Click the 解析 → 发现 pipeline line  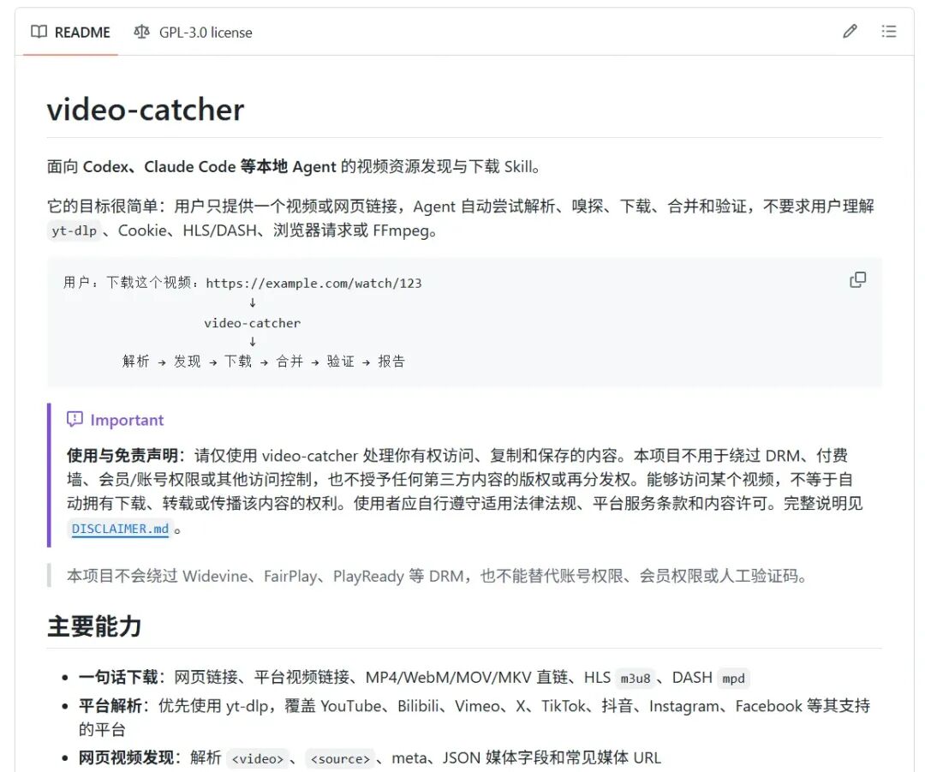click(264, 362)
